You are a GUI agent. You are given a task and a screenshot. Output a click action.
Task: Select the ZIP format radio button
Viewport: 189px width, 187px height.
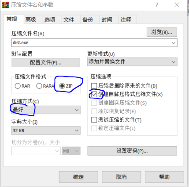pyautogui.click(x=62, y=86)
